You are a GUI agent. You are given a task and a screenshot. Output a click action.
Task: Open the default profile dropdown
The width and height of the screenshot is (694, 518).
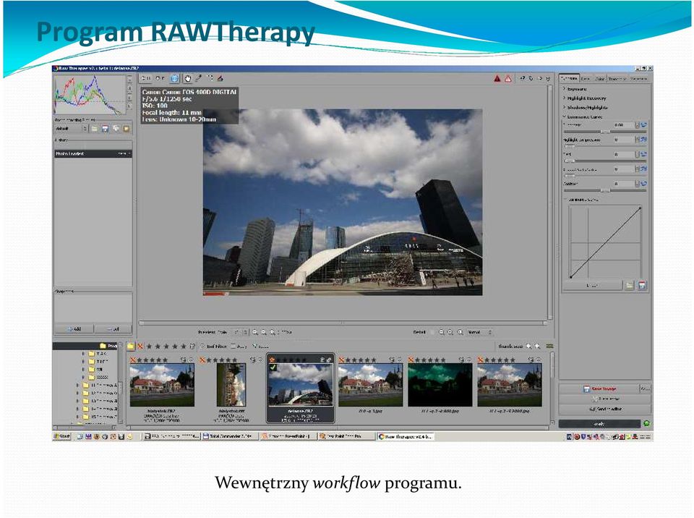click(x=72, y=129)
